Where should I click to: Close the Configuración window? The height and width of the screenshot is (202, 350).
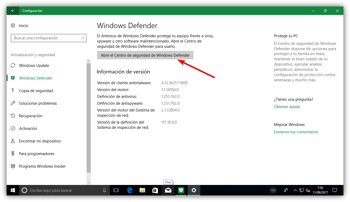tap(337, 11)
